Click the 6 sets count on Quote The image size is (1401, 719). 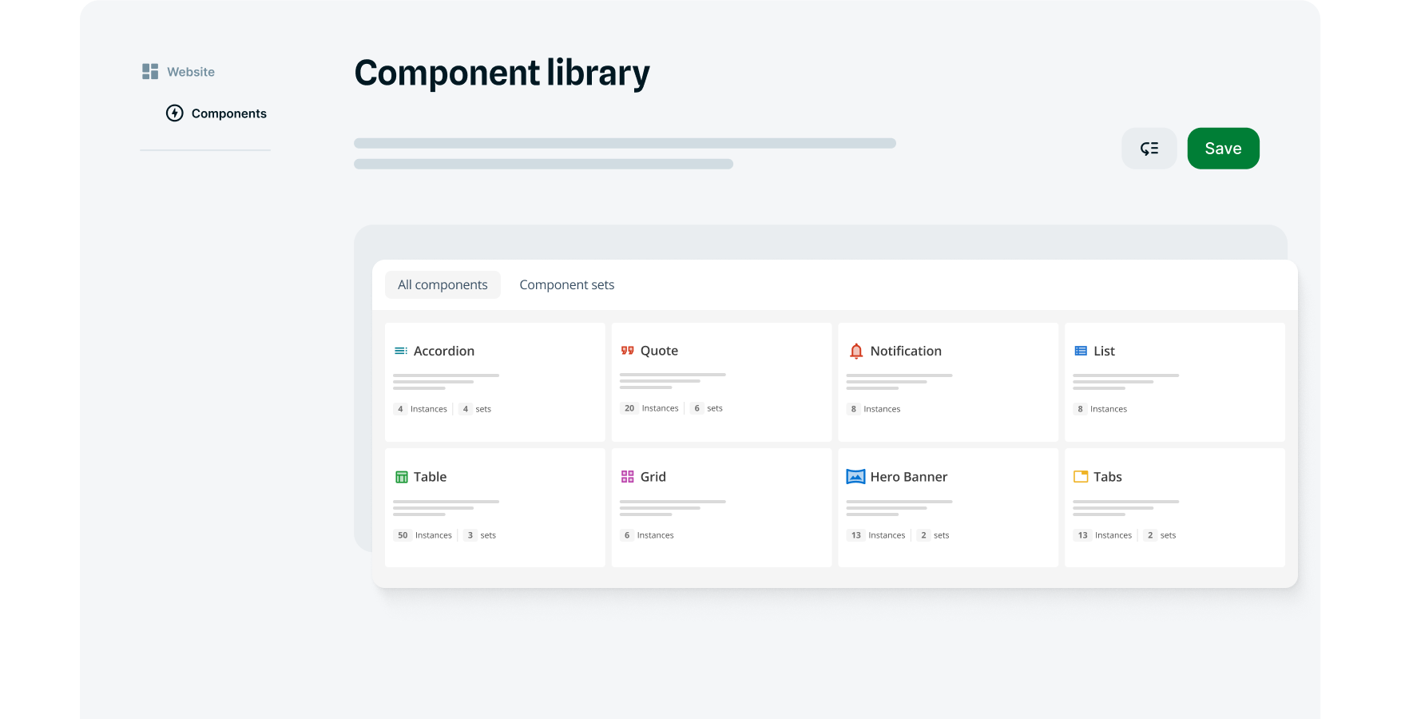pyautogui.click(x=706, y=408)
